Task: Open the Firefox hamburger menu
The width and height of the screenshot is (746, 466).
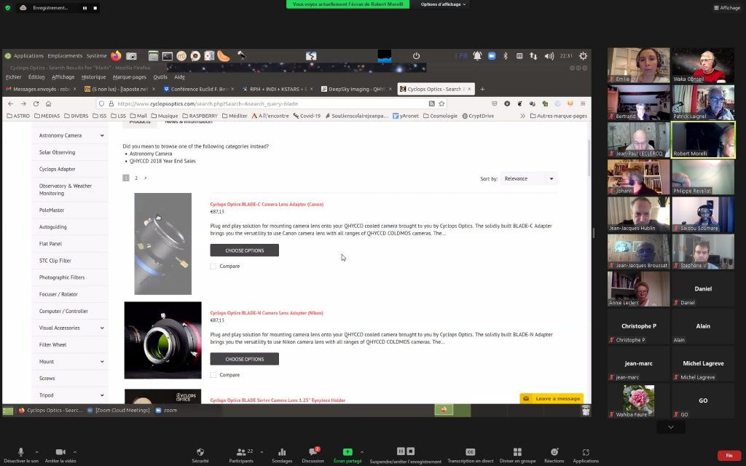Action: coord(583,103)
